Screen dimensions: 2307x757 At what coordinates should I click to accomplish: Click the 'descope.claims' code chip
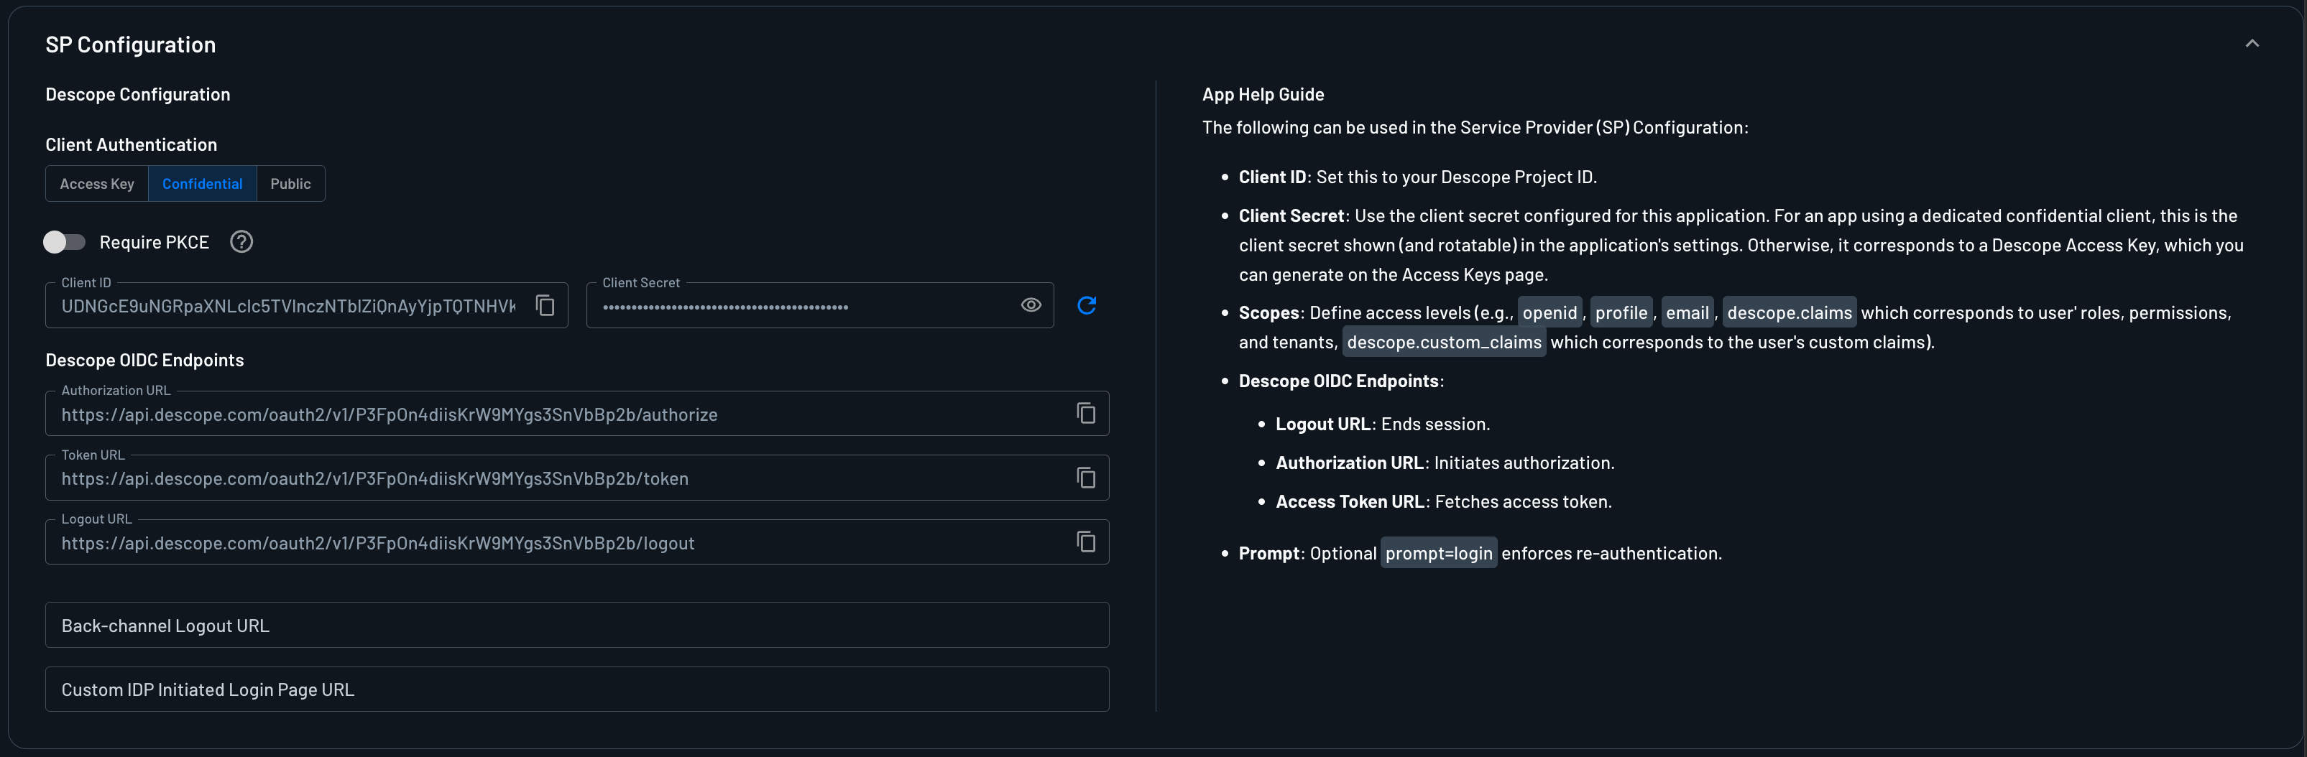pos(1788,312)
